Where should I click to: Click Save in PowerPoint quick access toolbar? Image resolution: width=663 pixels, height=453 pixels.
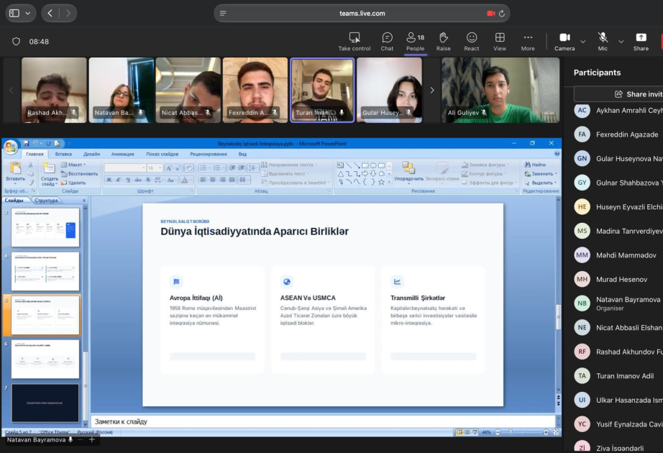pos(26,143)
